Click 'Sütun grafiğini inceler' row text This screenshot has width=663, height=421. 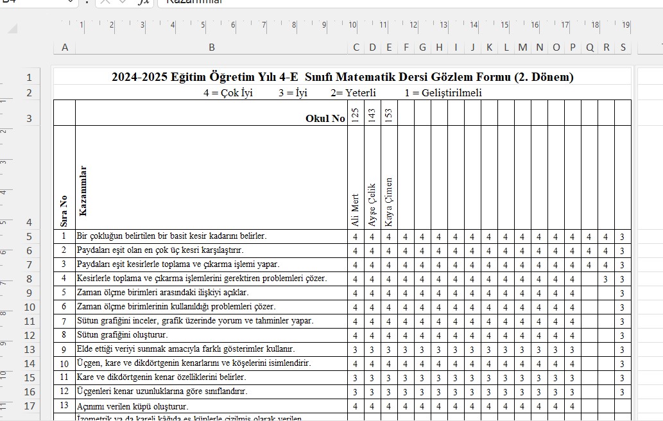pyautogui.click(x=195, y=320)
